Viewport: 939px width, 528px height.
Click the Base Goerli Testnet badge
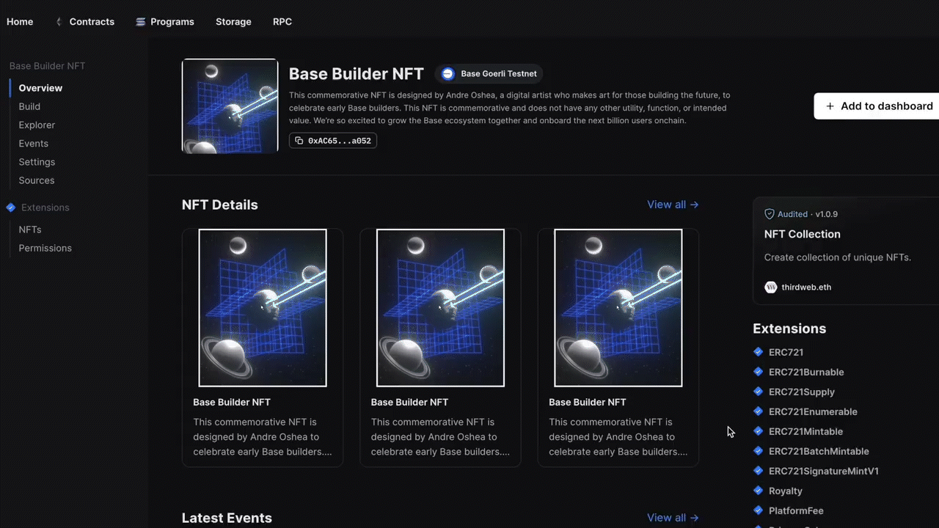tap(489, 74)
